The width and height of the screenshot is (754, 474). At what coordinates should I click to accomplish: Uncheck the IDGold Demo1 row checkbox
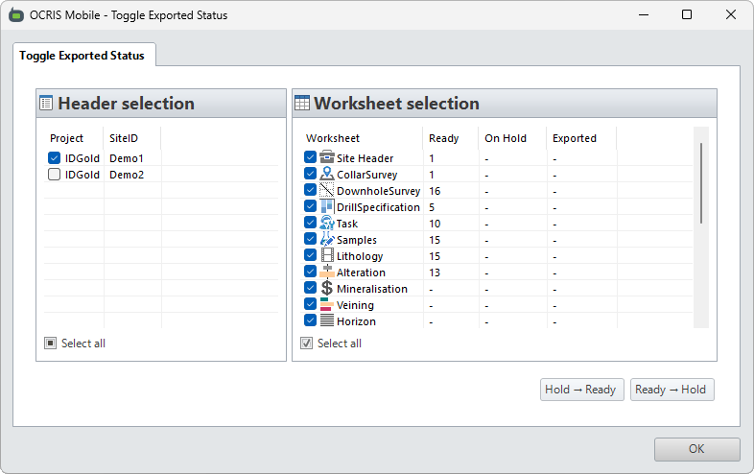pyautogui.click(x=55, y=157)
